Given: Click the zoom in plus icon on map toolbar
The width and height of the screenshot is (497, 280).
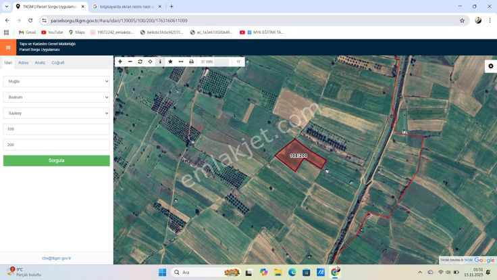Looking at the screenshot, I should click(120, 62).
